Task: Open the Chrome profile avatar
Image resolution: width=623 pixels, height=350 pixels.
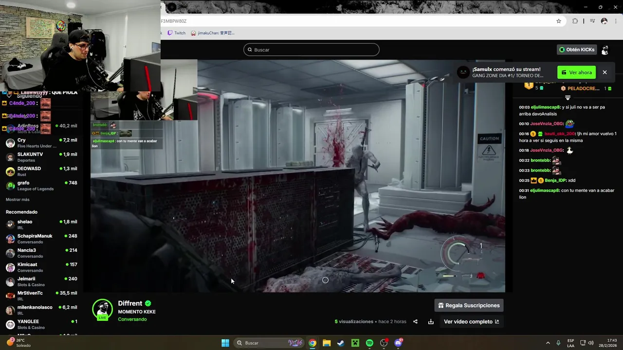Action: point(604,21)
